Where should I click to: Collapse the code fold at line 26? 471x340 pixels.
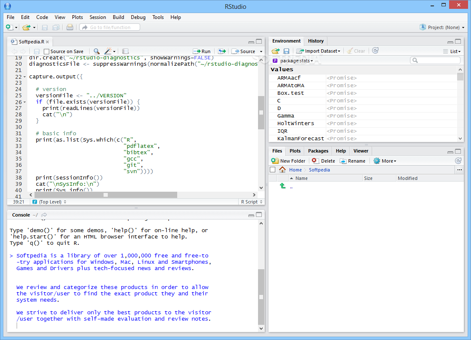click(x=25, y=102)
